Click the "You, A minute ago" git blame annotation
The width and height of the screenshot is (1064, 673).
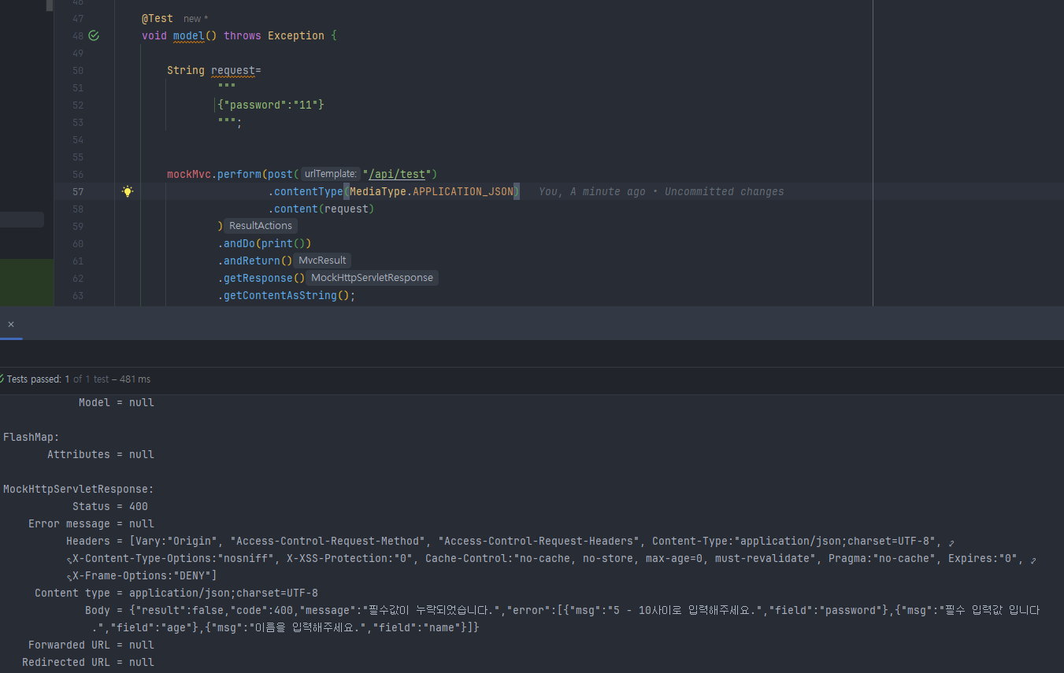591,191
